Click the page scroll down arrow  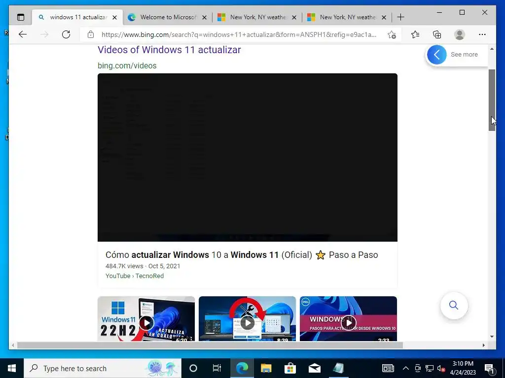coord(492,337)
